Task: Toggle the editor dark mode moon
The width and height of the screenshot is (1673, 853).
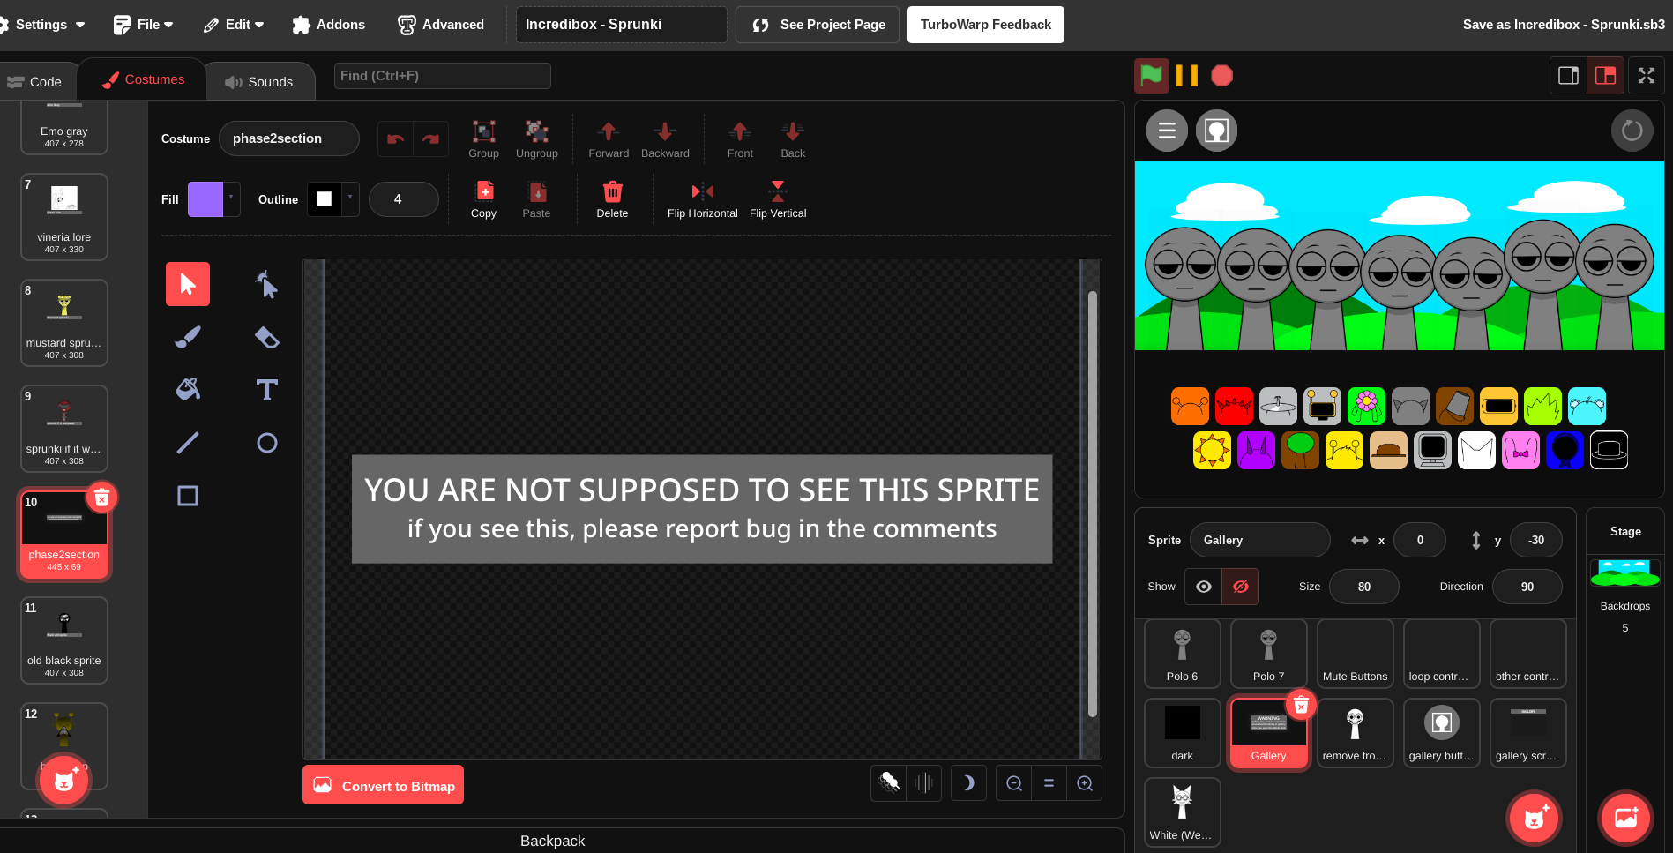Action: [x=968, y=783]
